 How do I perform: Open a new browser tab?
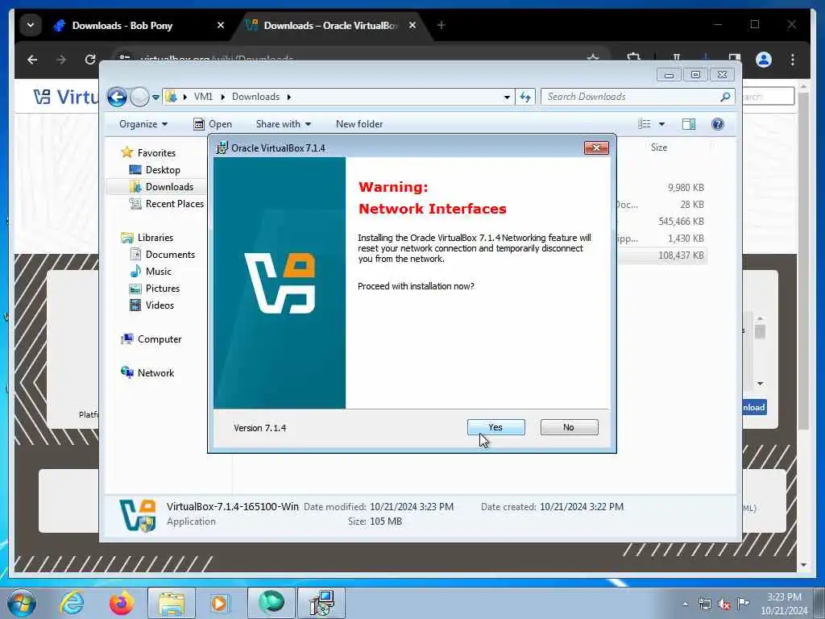point(441,25)
